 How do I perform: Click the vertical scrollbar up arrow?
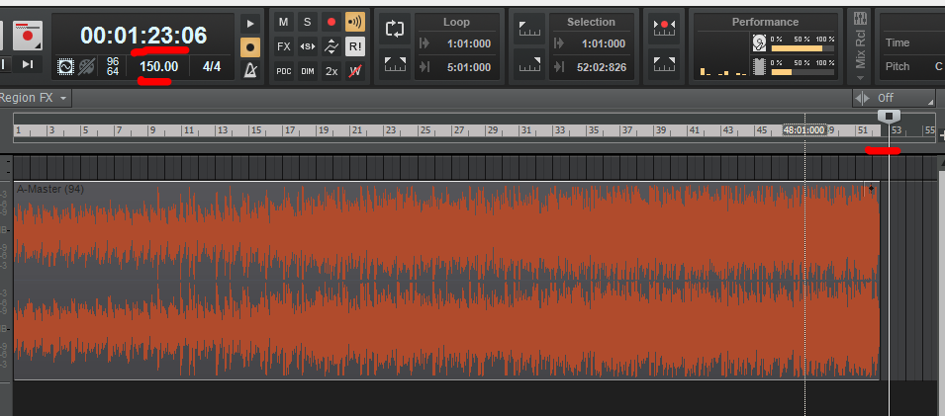click(x=943, y=161)
